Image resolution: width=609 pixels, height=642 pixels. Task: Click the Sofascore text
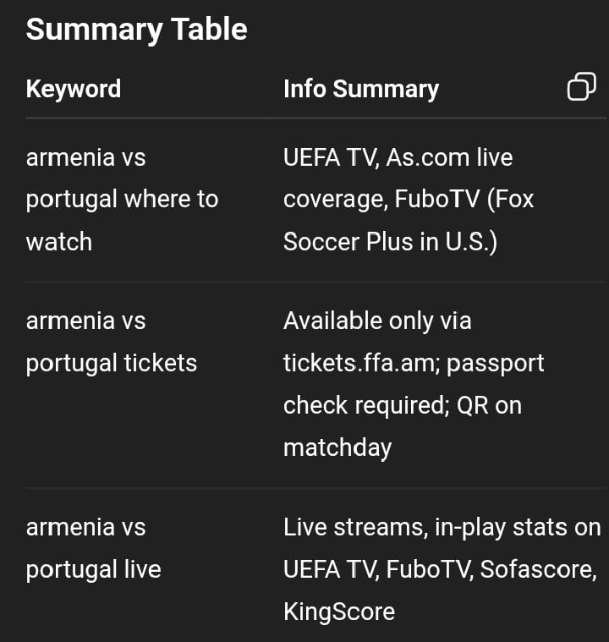tap(536, 569)
